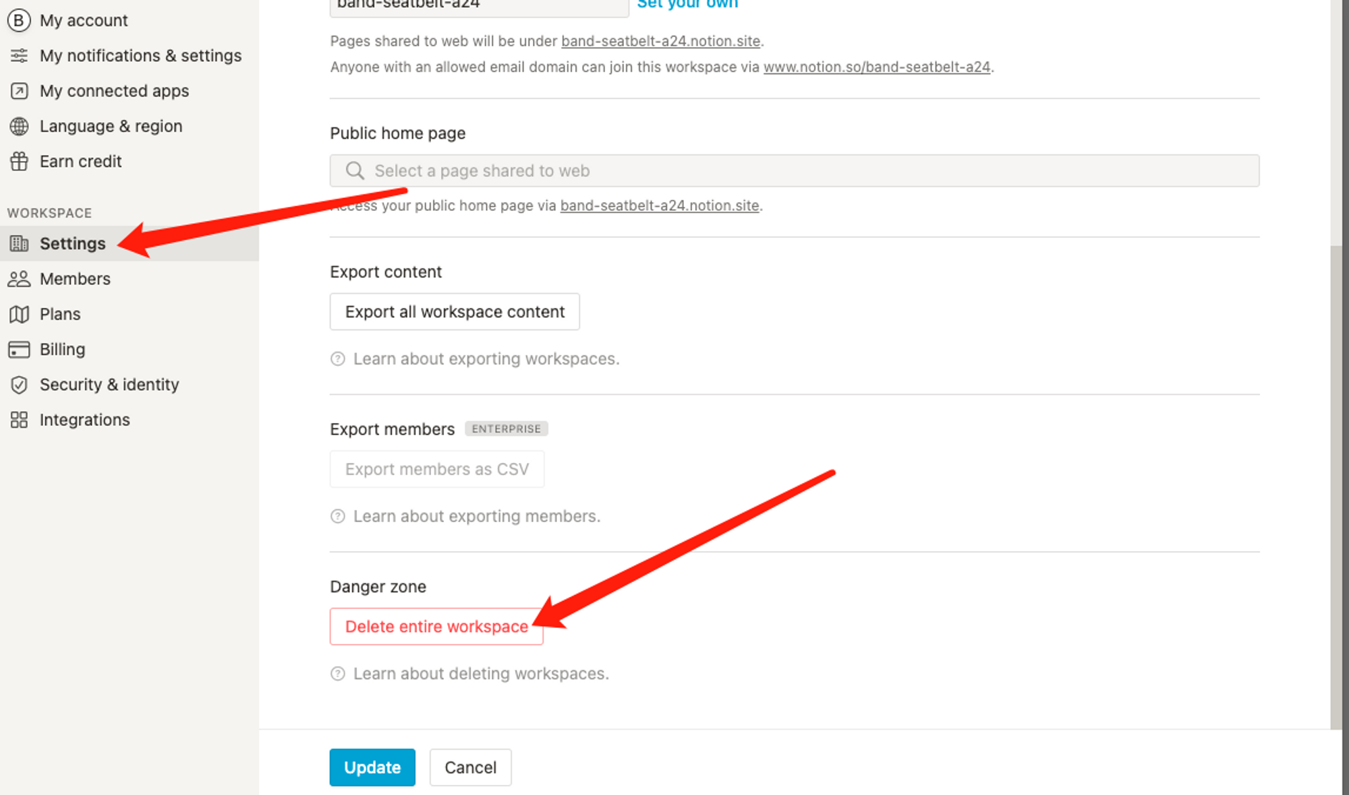1349x795 pixels.
Task: Click the Billing sidebar item
Action: [x=61, y=348]
